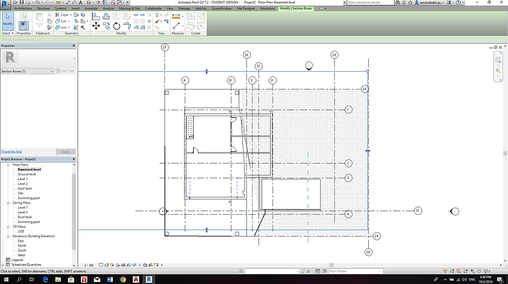The image size is (508, 284).
Task: Click the Visual Style icon in view control bar
Action: click(x=106, y=265)
